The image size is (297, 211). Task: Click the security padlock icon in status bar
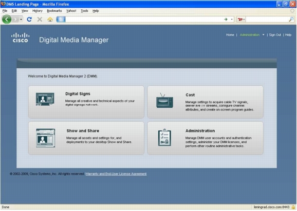(293, 207)
